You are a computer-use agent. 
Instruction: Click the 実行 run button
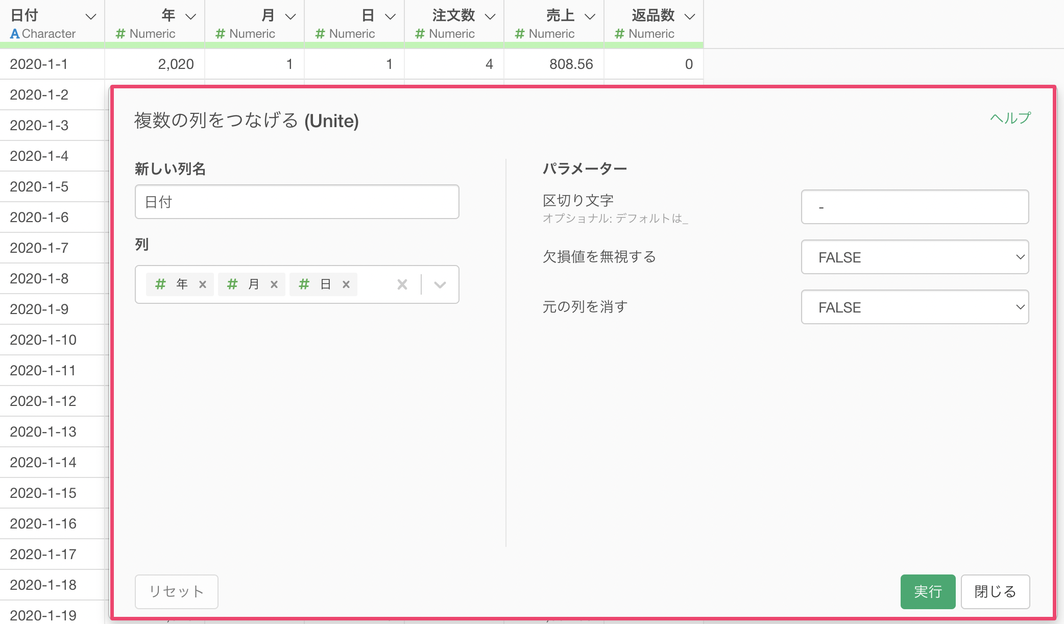coord(928,591)
